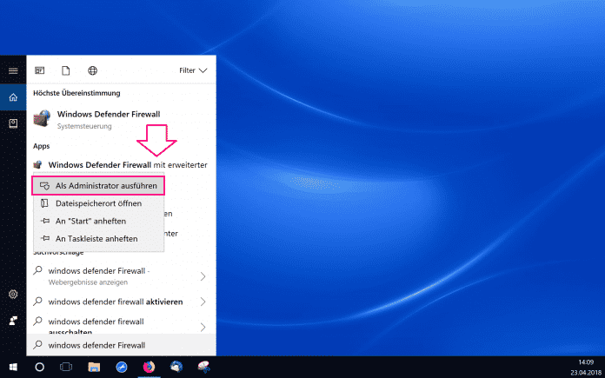Select 'An Taskleiste anheften' menu entry

click(97, 238)
